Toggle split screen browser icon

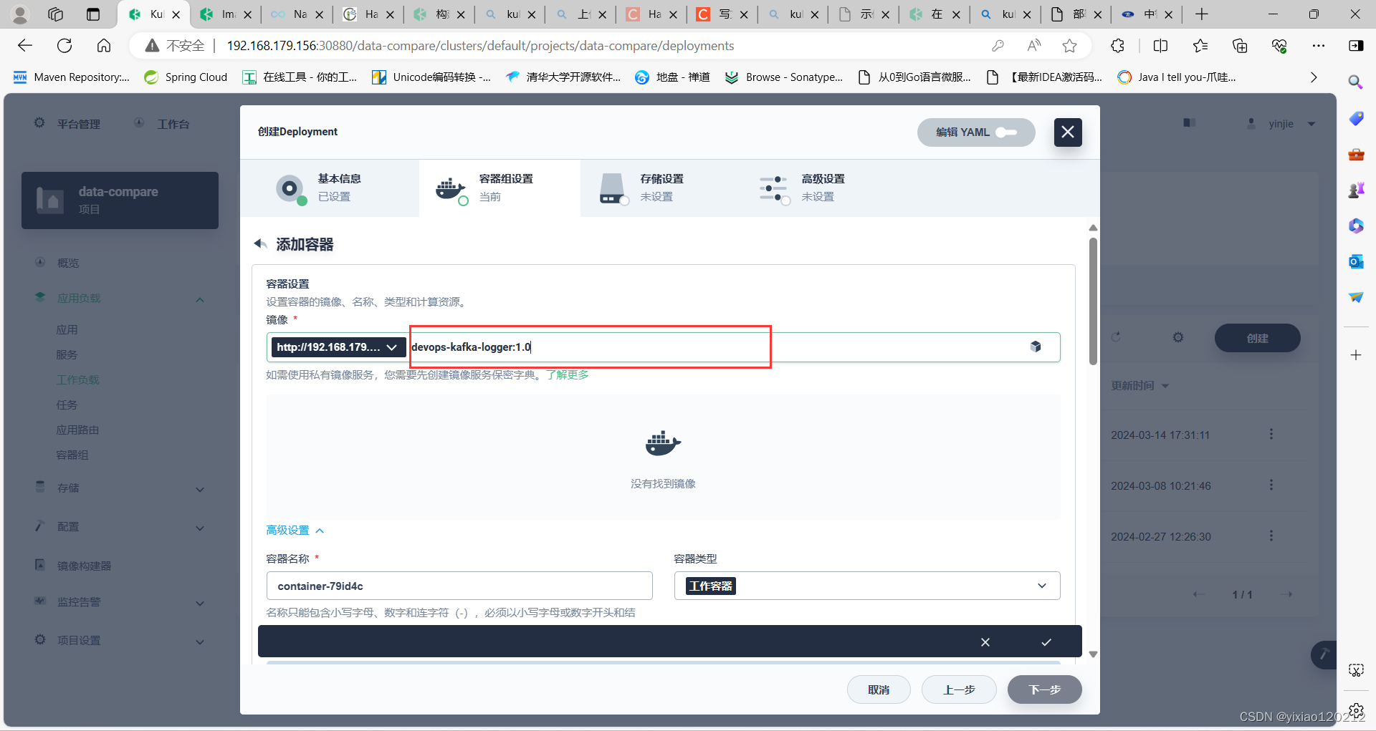pyautogui.click(x=1160, y=46)
